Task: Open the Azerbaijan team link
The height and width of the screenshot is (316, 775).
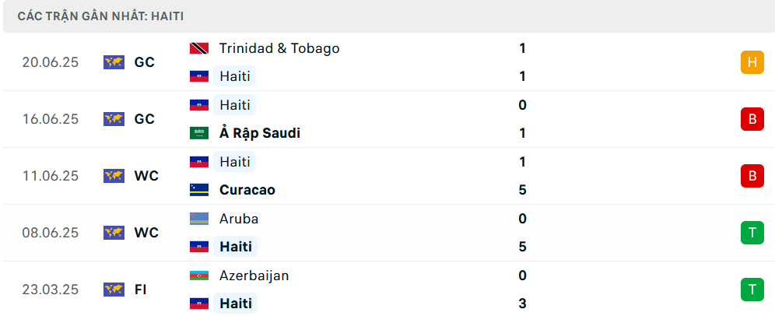Action: coord(254,276)
